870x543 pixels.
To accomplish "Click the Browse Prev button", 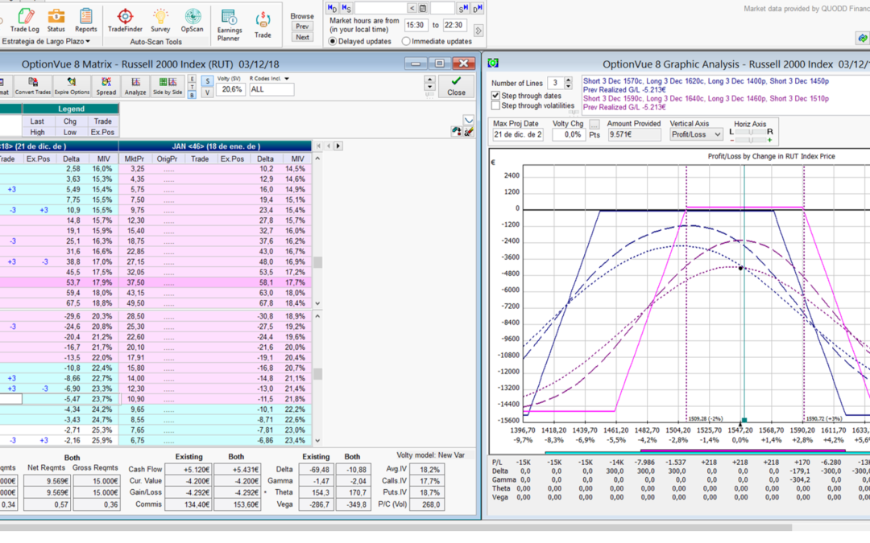I will (x=302, y=26).
